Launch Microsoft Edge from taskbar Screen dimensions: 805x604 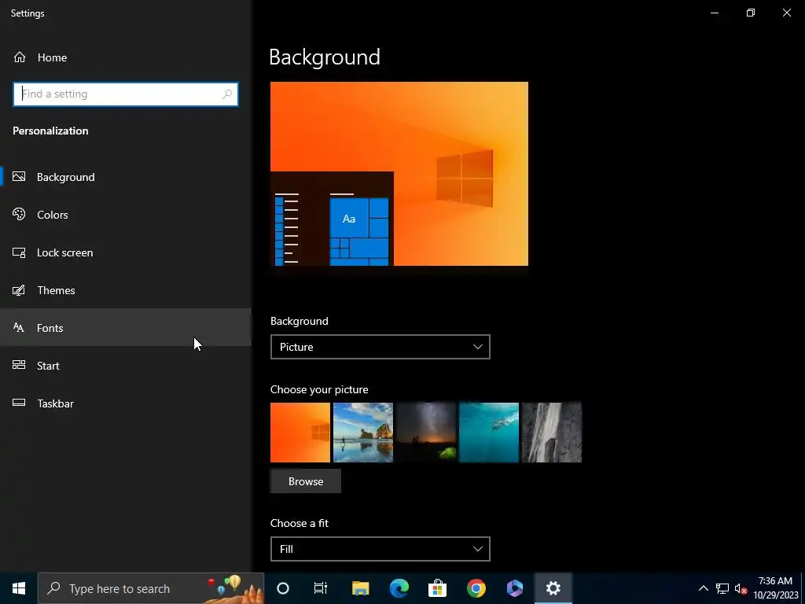click(x=399, y=588)
